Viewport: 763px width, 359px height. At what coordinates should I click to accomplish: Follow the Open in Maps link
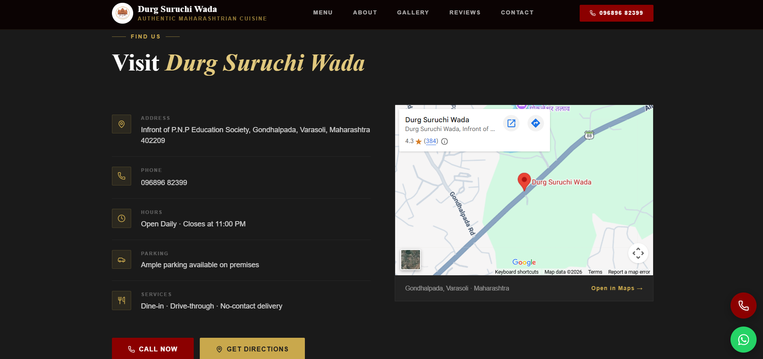coord(617,288)
